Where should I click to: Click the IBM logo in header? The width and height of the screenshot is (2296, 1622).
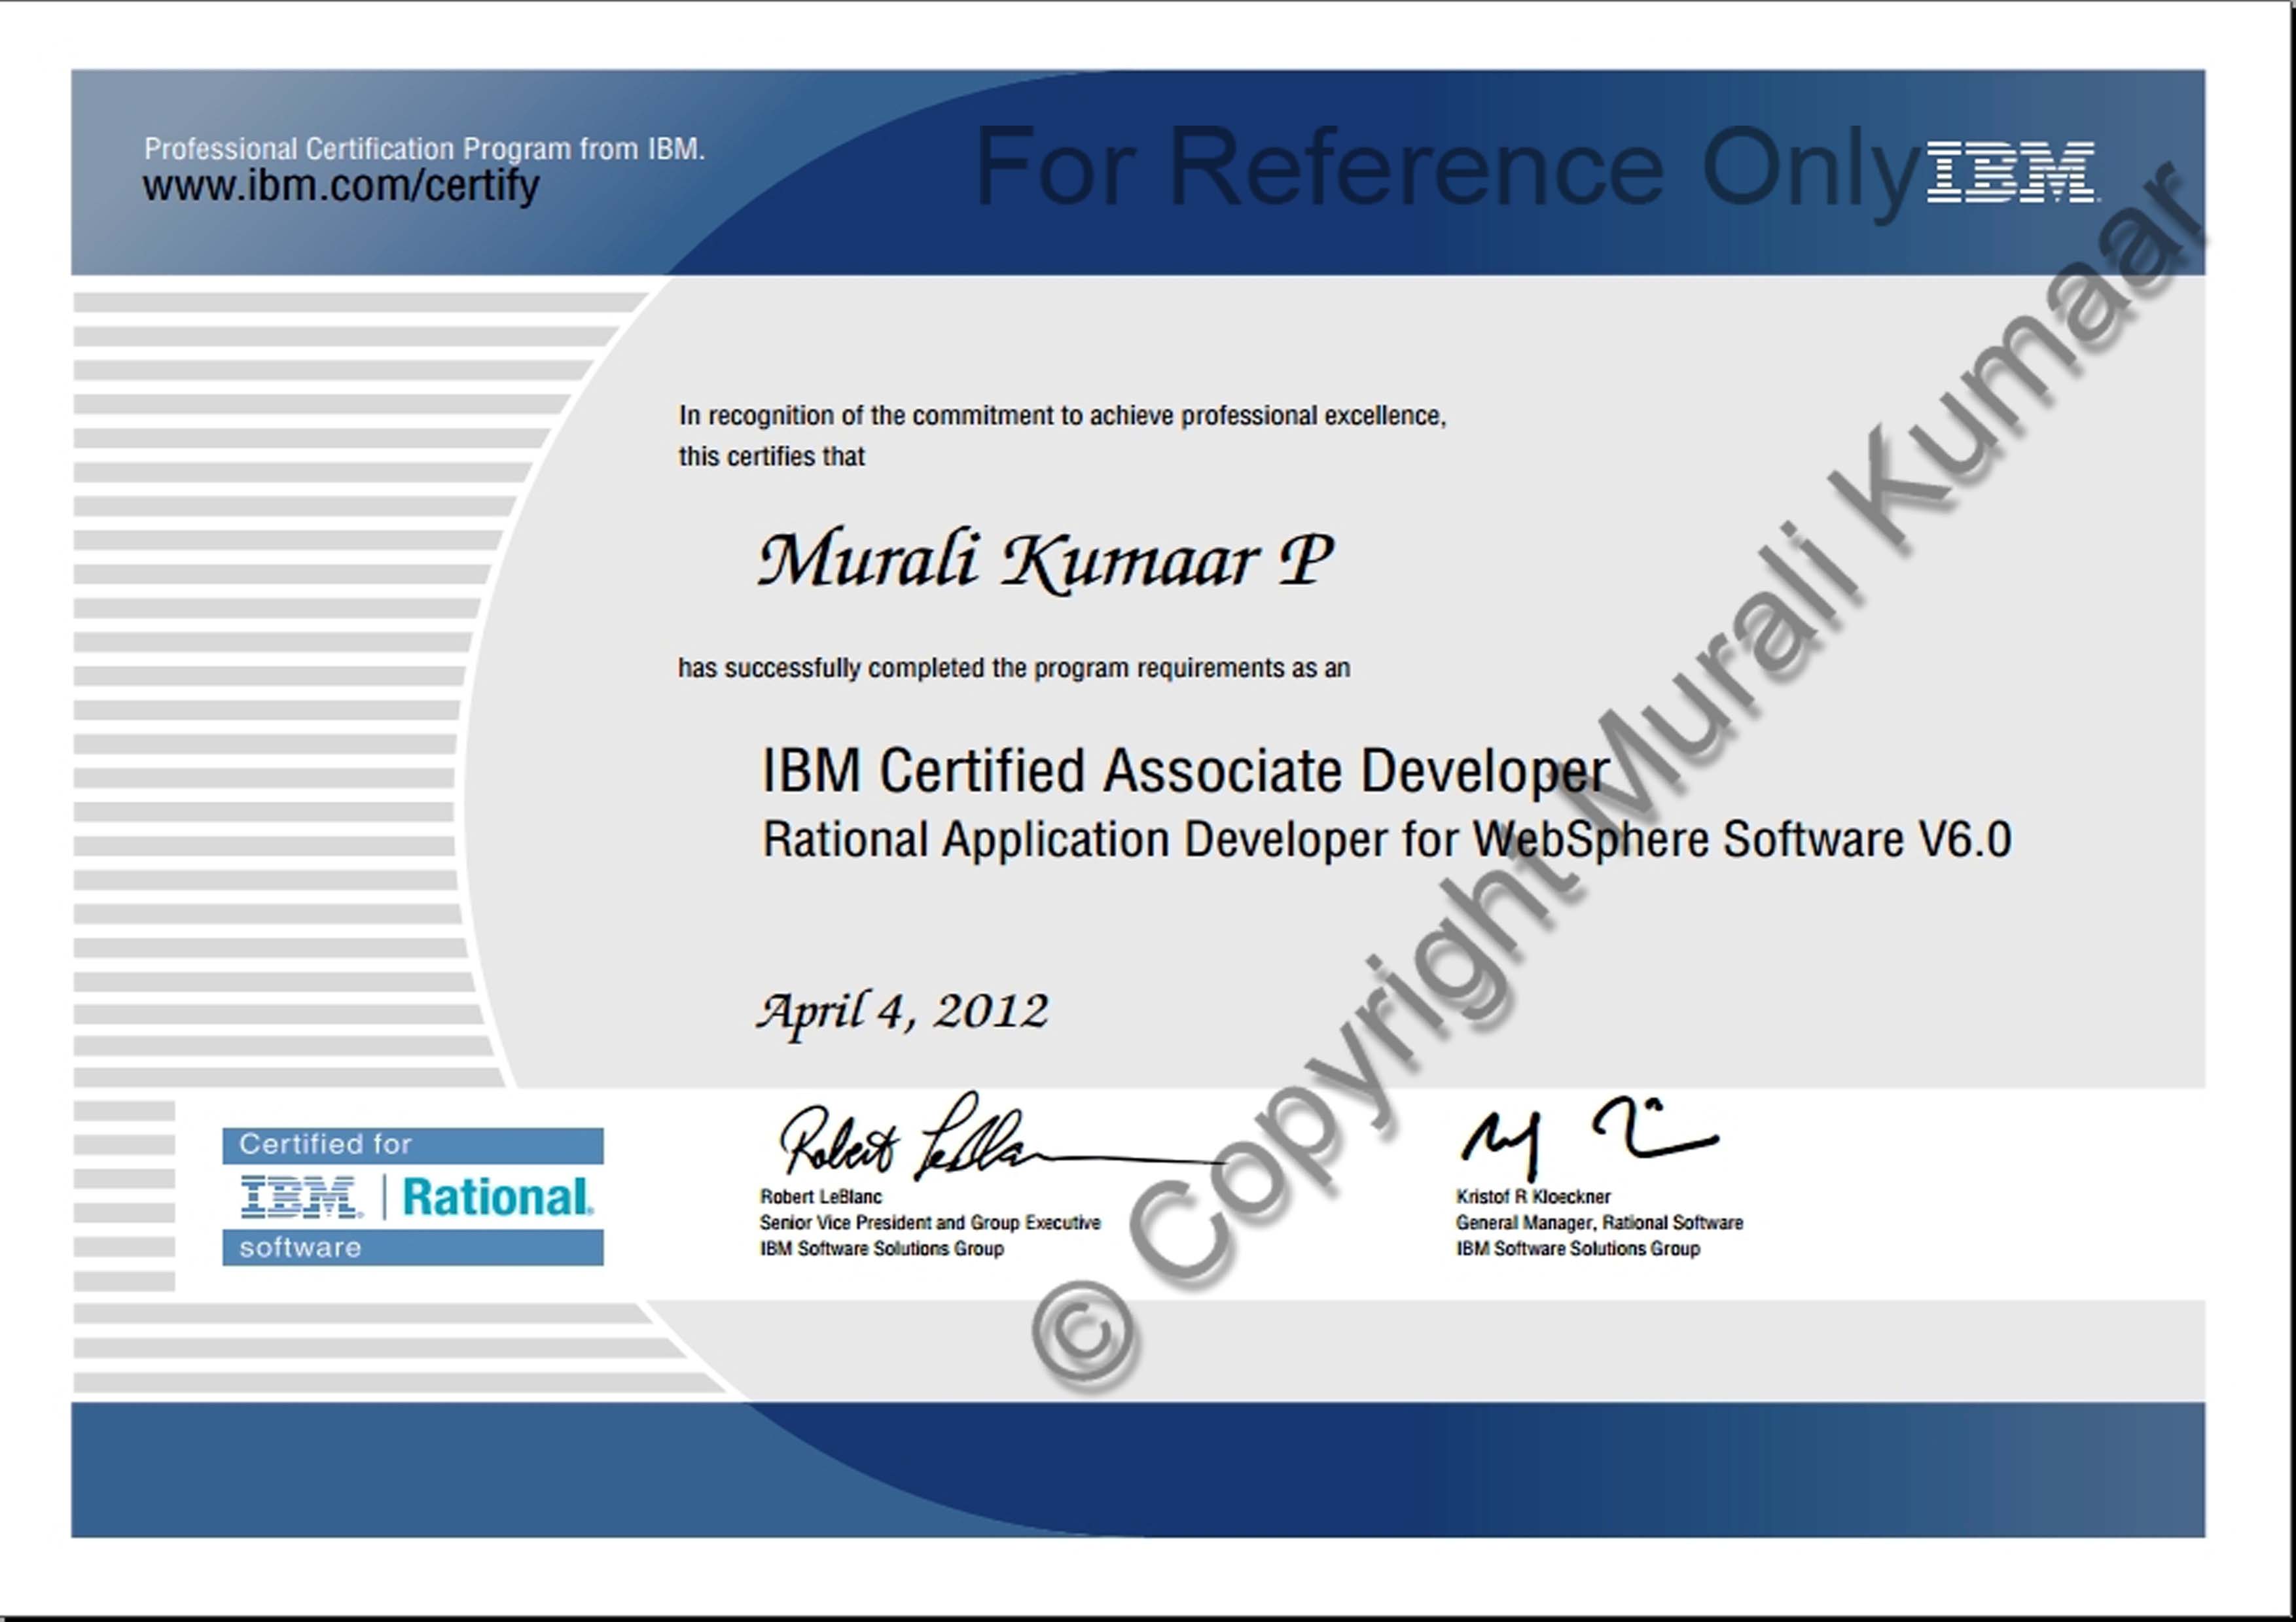click(x=2012, y=172)
